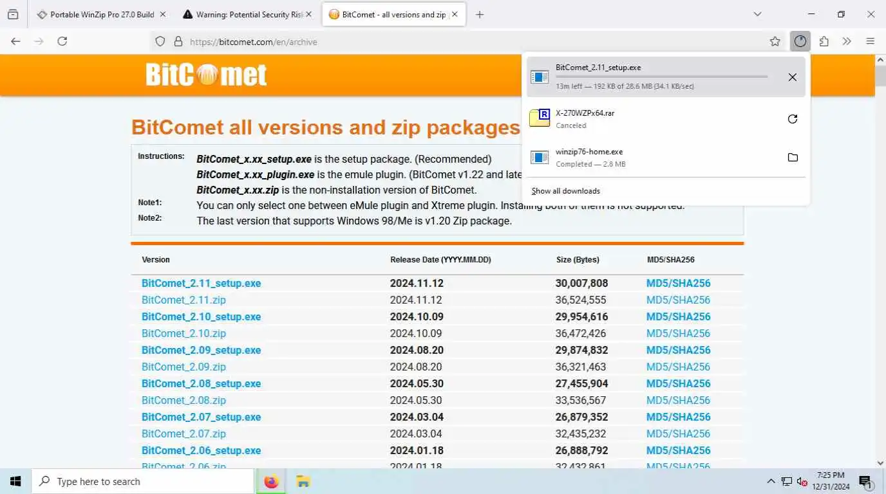Click the Windows search box
Image resolution: width=886 pixels, height=494 pixels.
click(x=142, y=481)
